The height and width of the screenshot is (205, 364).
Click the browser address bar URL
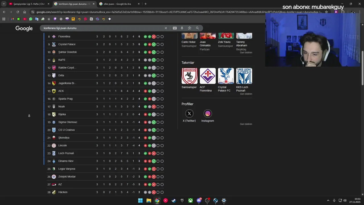click(179, 12)
